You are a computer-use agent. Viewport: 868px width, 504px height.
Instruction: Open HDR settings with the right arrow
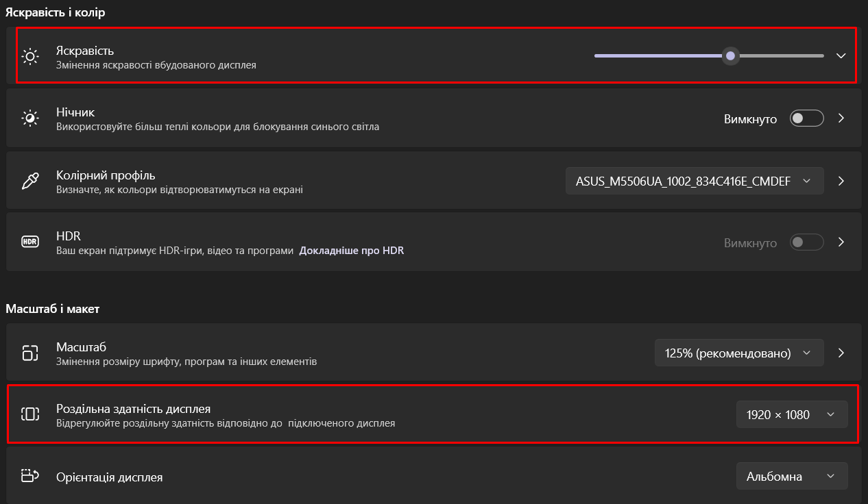click(841, 242)
